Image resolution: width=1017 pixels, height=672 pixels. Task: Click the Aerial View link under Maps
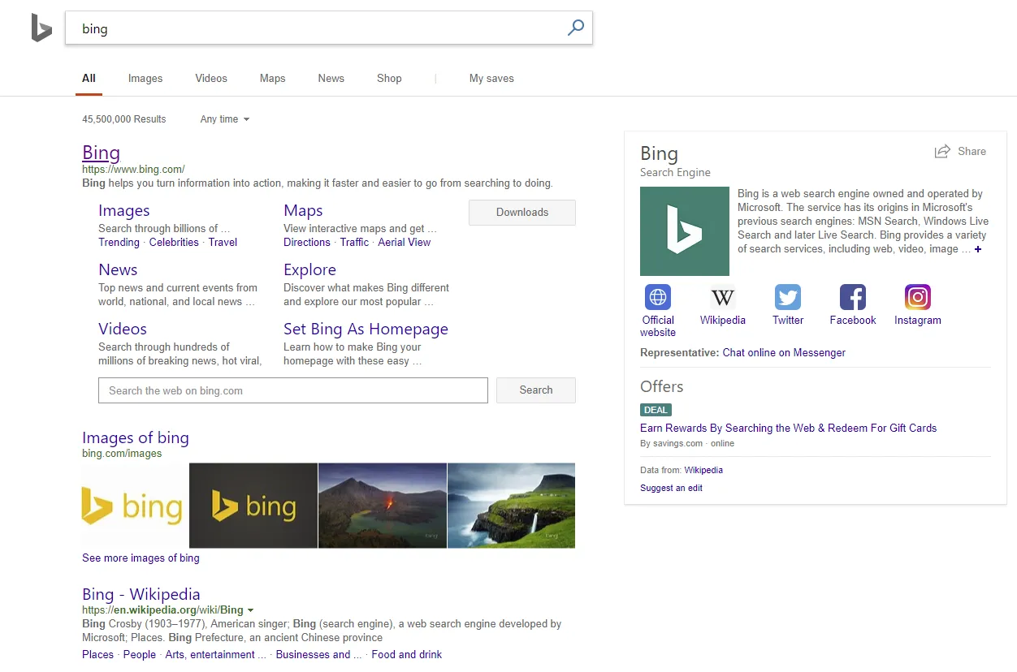coord(405,243)
